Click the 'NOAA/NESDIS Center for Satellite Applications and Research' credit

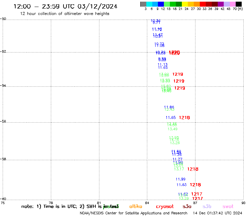point(134,213)
